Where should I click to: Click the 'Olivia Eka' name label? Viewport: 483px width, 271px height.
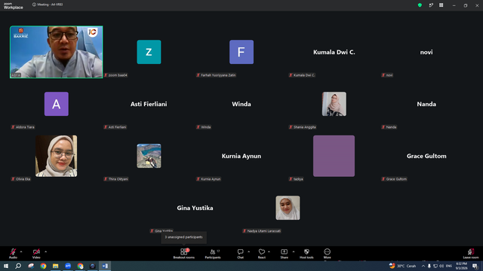[21, 179]
